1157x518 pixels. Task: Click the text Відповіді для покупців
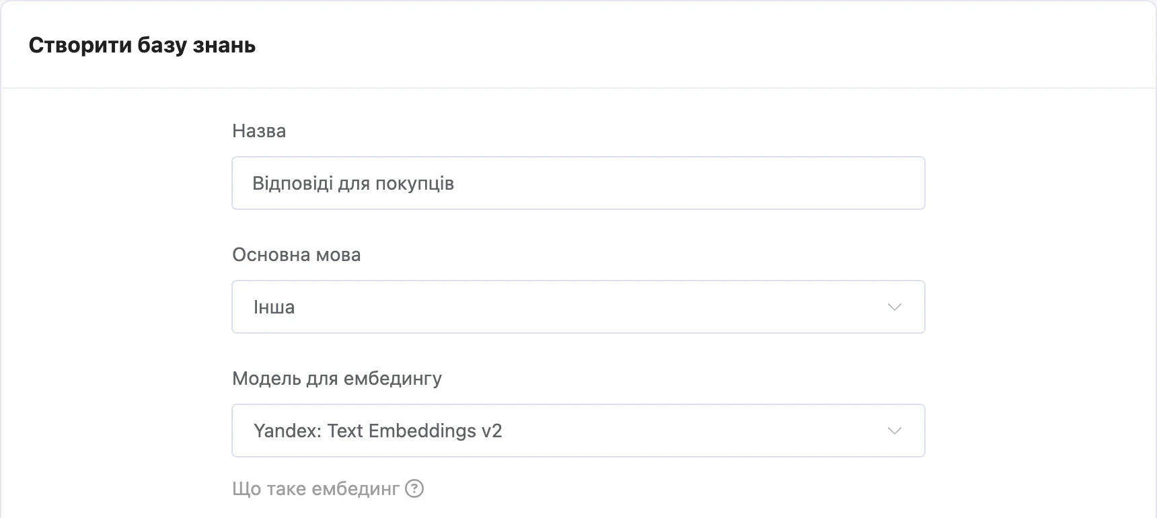click(353, 184)
